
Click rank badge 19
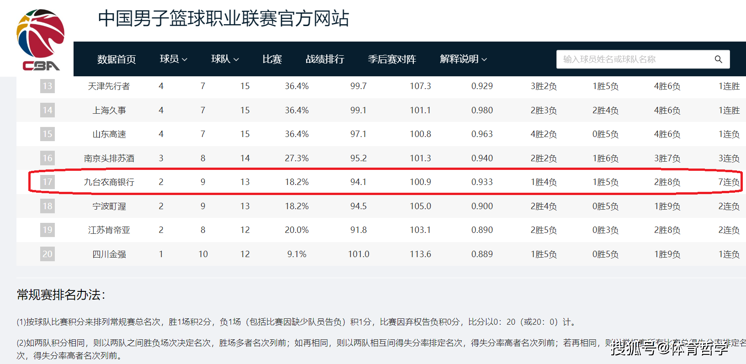pyautogui.click(x=48, y=230)
